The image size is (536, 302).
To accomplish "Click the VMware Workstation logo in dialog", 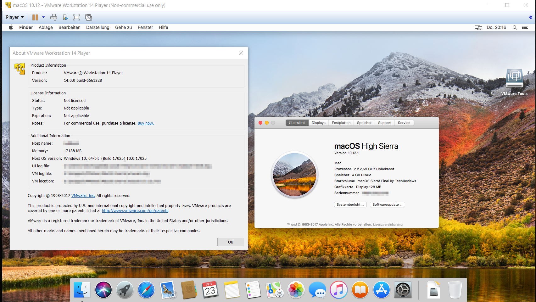I will tap(20, 69).
